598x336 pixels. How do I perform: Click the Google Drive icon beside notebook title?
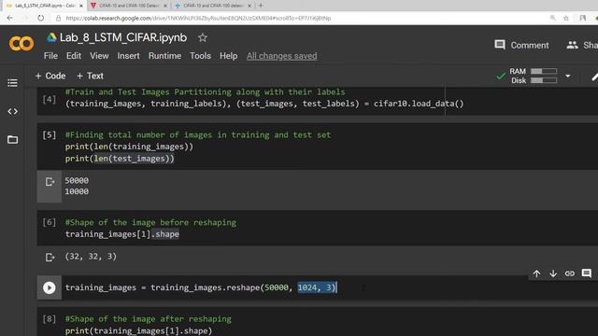(x=51, y=37)
